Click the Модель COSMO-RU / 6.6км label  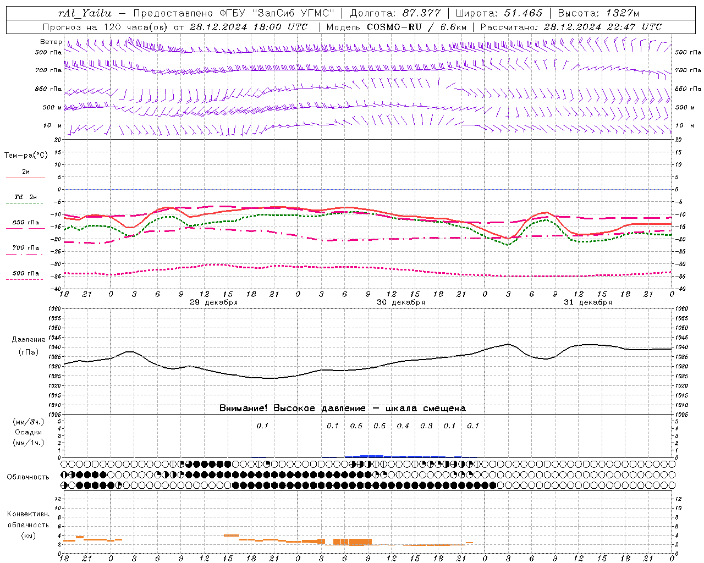coord(397,27)
